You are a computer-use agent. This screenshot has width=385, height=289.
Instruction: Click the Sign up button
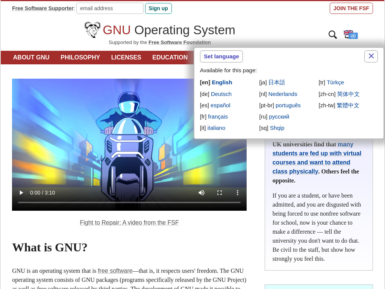click(x=158, y=8)
